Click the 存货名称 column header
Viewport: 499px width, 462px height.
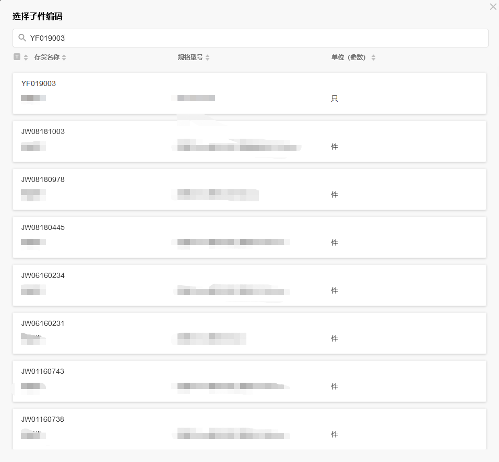click(x=46, y=57)
